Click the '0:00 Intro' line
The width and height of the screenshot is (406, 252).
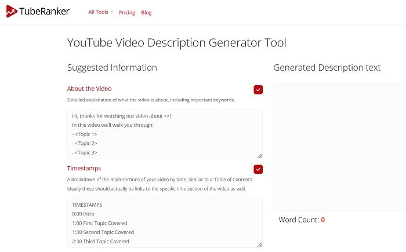[83, 214]
